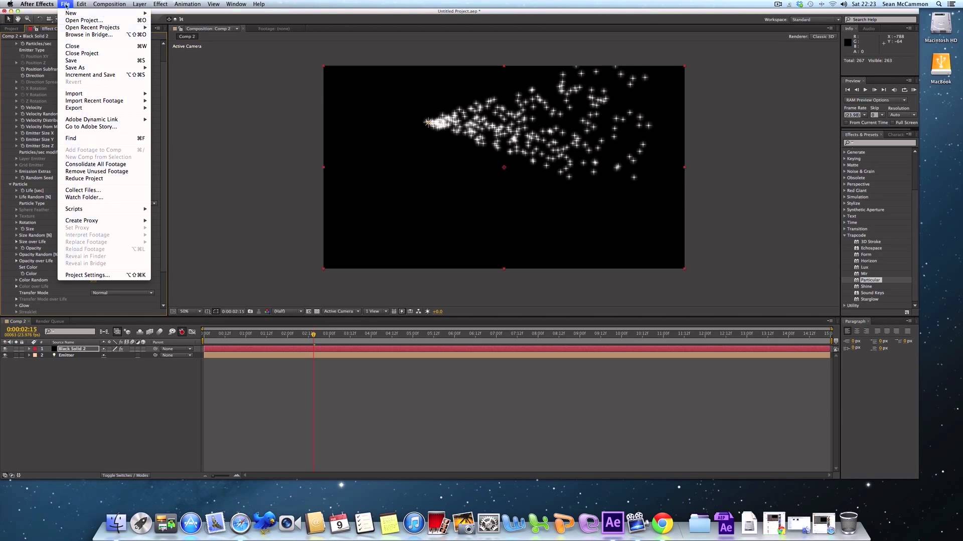Open the Active Camera view dropdown

coord(342,311)
